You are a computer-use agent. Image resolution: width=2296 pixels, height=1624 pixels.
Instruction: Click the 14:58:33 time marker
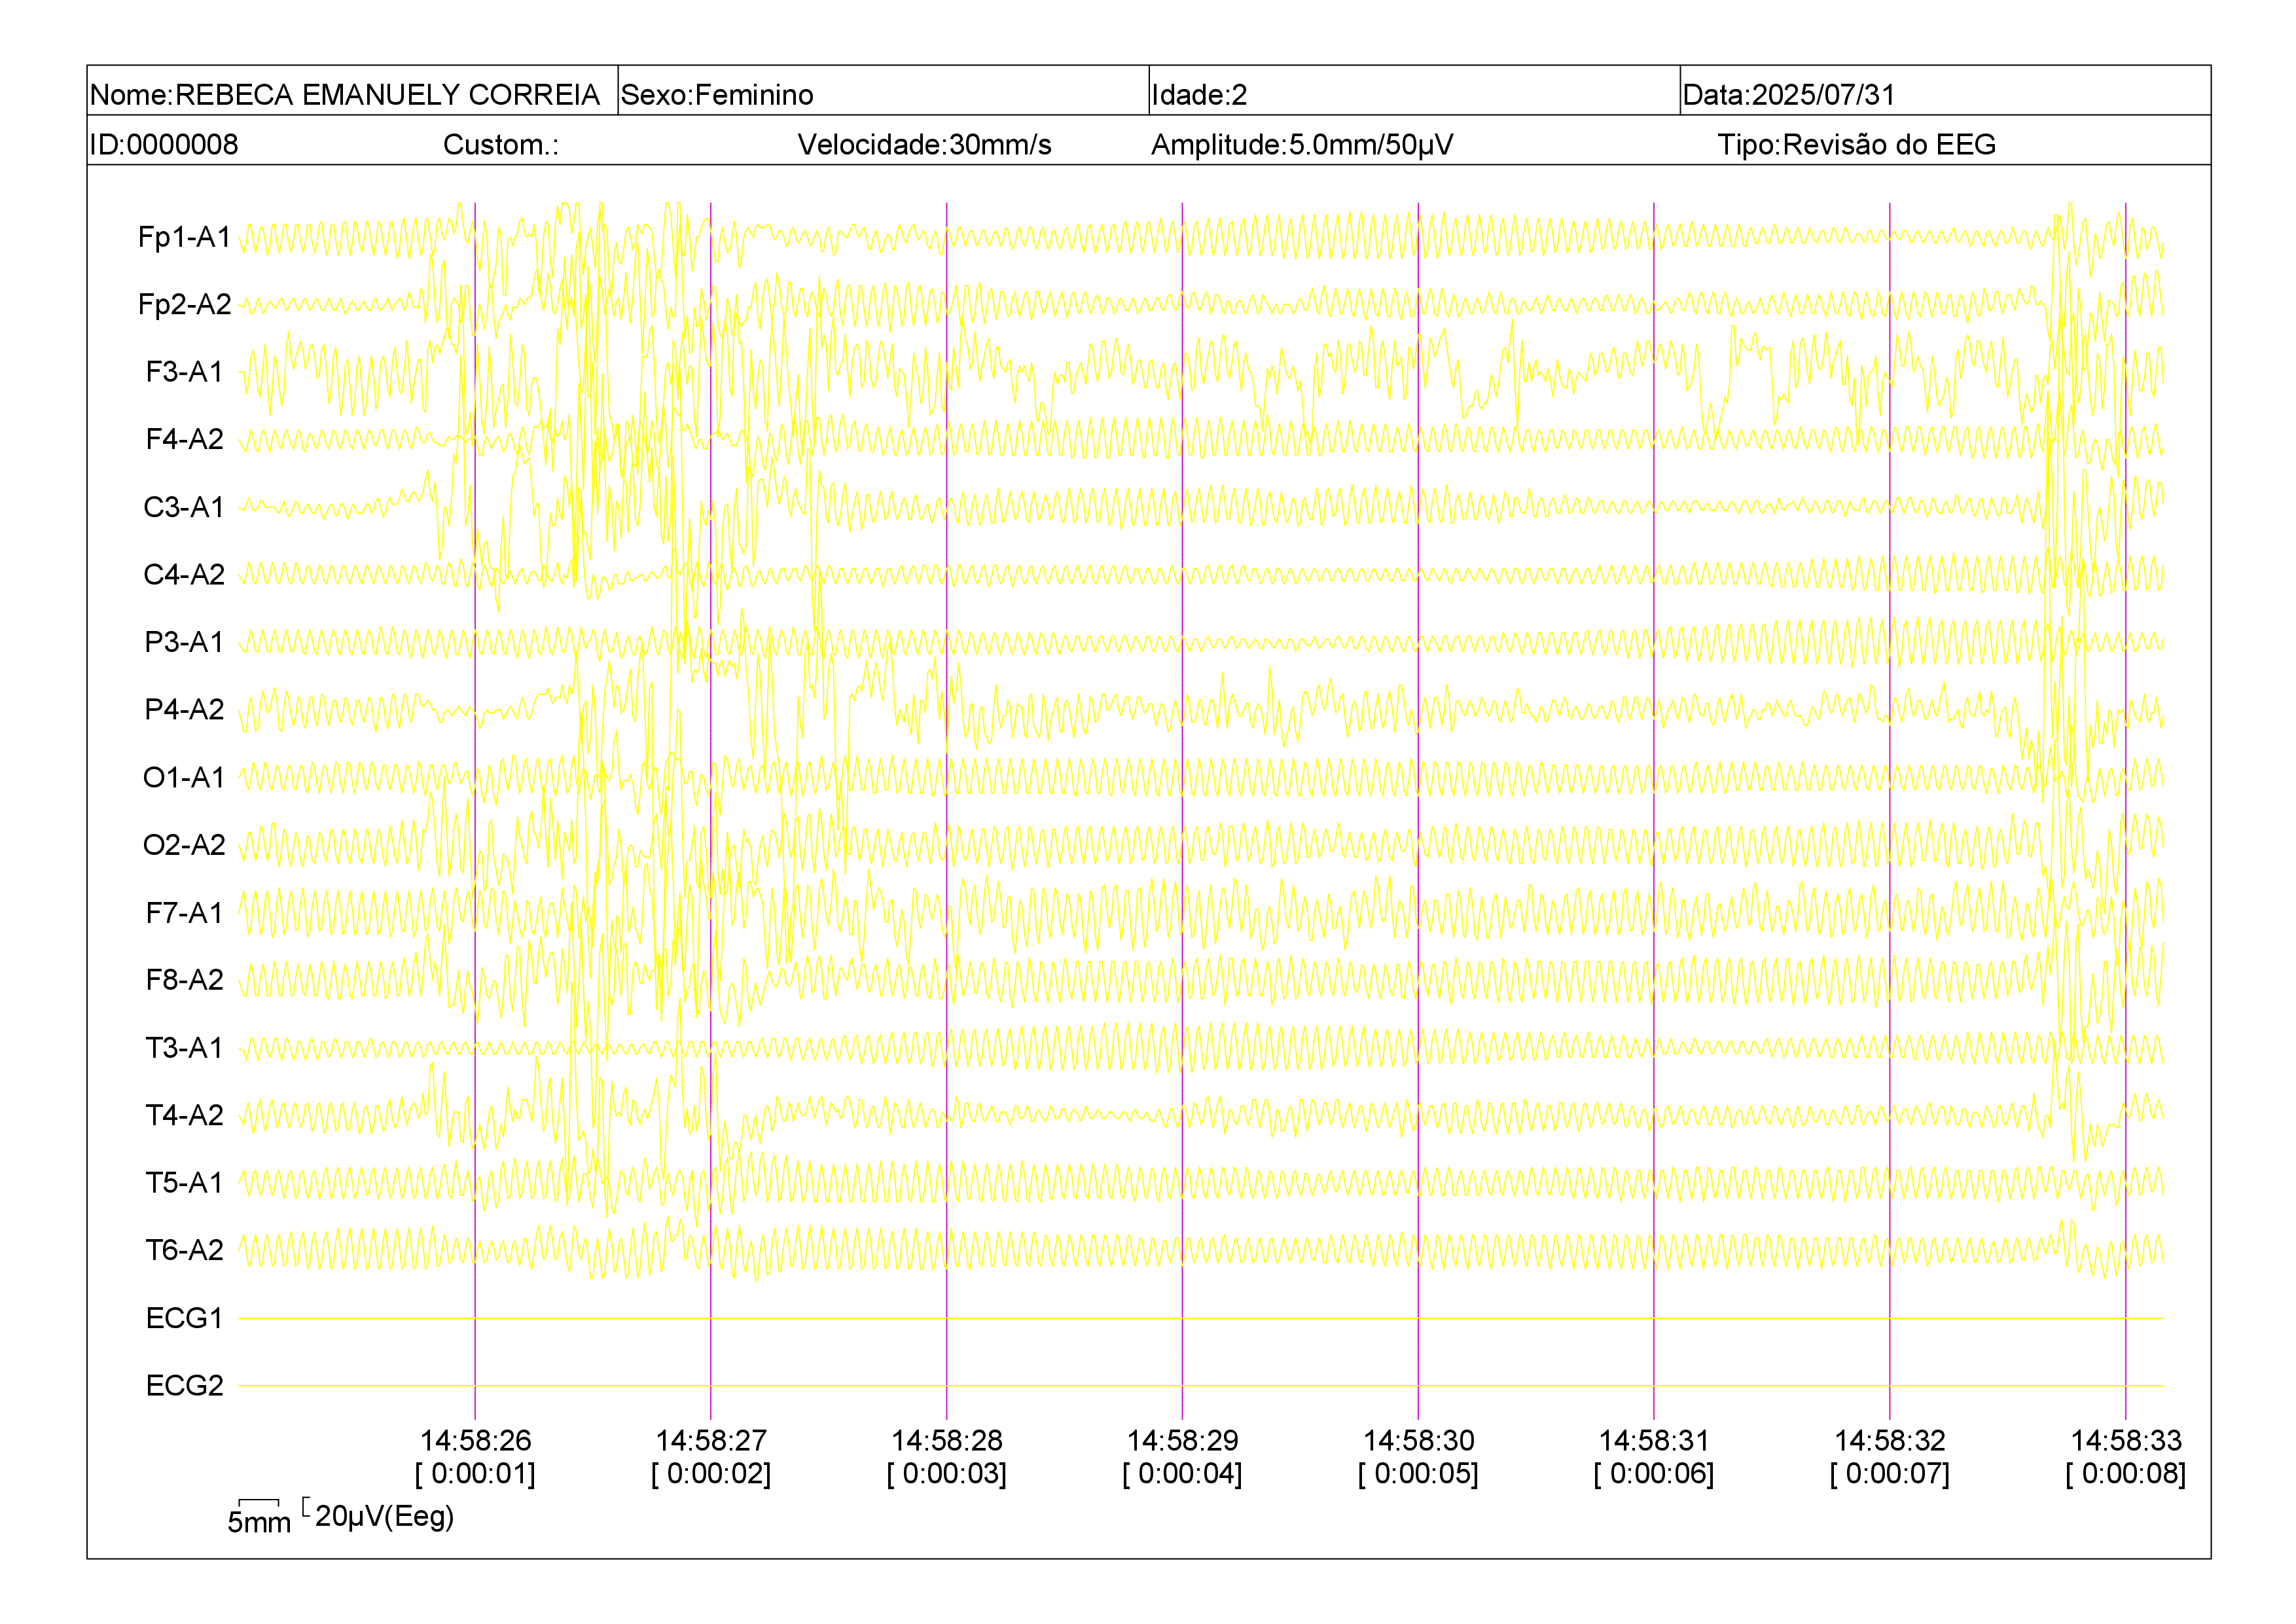2126,1440
